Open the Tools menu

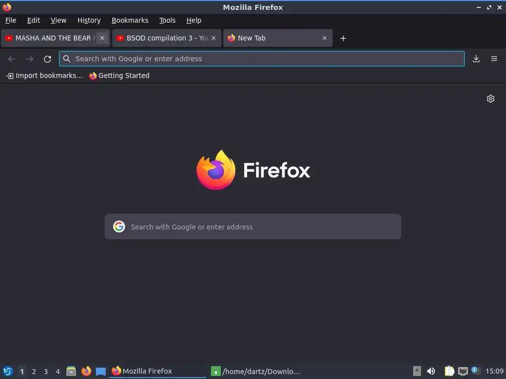[167, 20]
